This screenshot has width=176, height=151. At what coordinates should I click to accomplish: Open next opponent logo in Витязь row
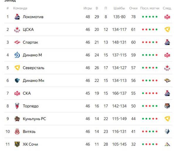point(167,131)
